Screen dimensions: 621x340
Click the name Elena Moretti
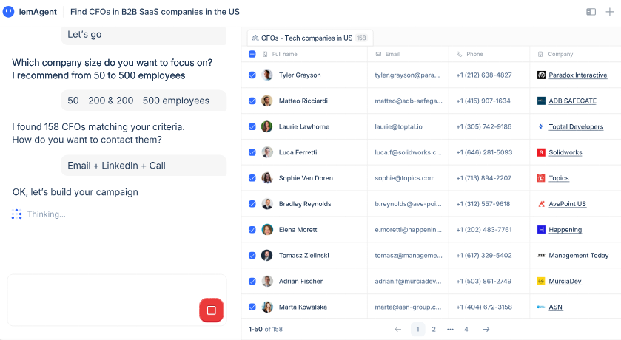pos(298,230)
